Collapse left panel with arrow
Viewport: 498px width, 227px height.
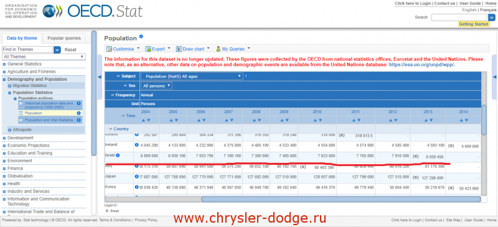100,77
